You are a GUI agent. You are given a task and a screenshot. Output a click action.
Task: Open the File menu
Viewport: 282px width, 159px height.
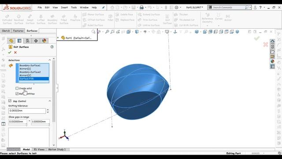(40, 8)
